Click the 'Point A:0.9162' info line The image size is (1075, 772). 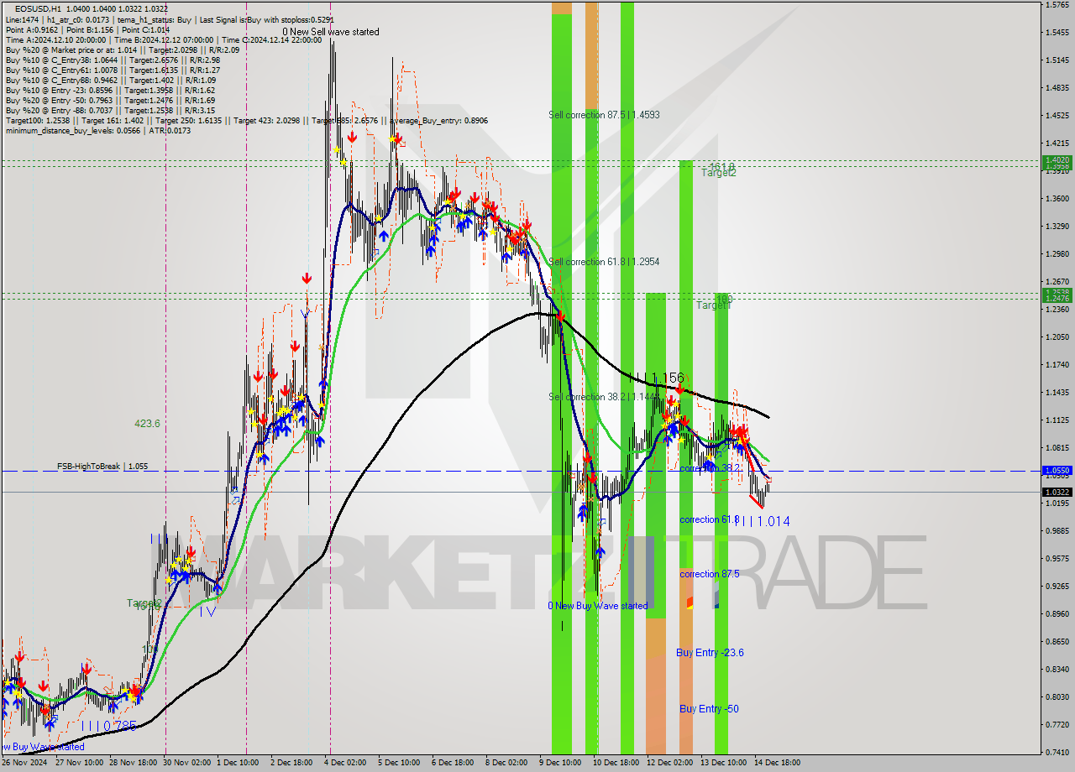click(x=87, y=29)
